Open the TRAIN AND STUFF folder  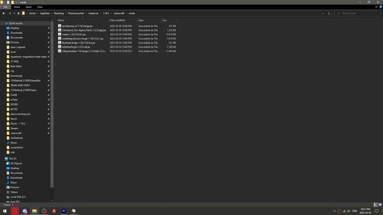20,85
